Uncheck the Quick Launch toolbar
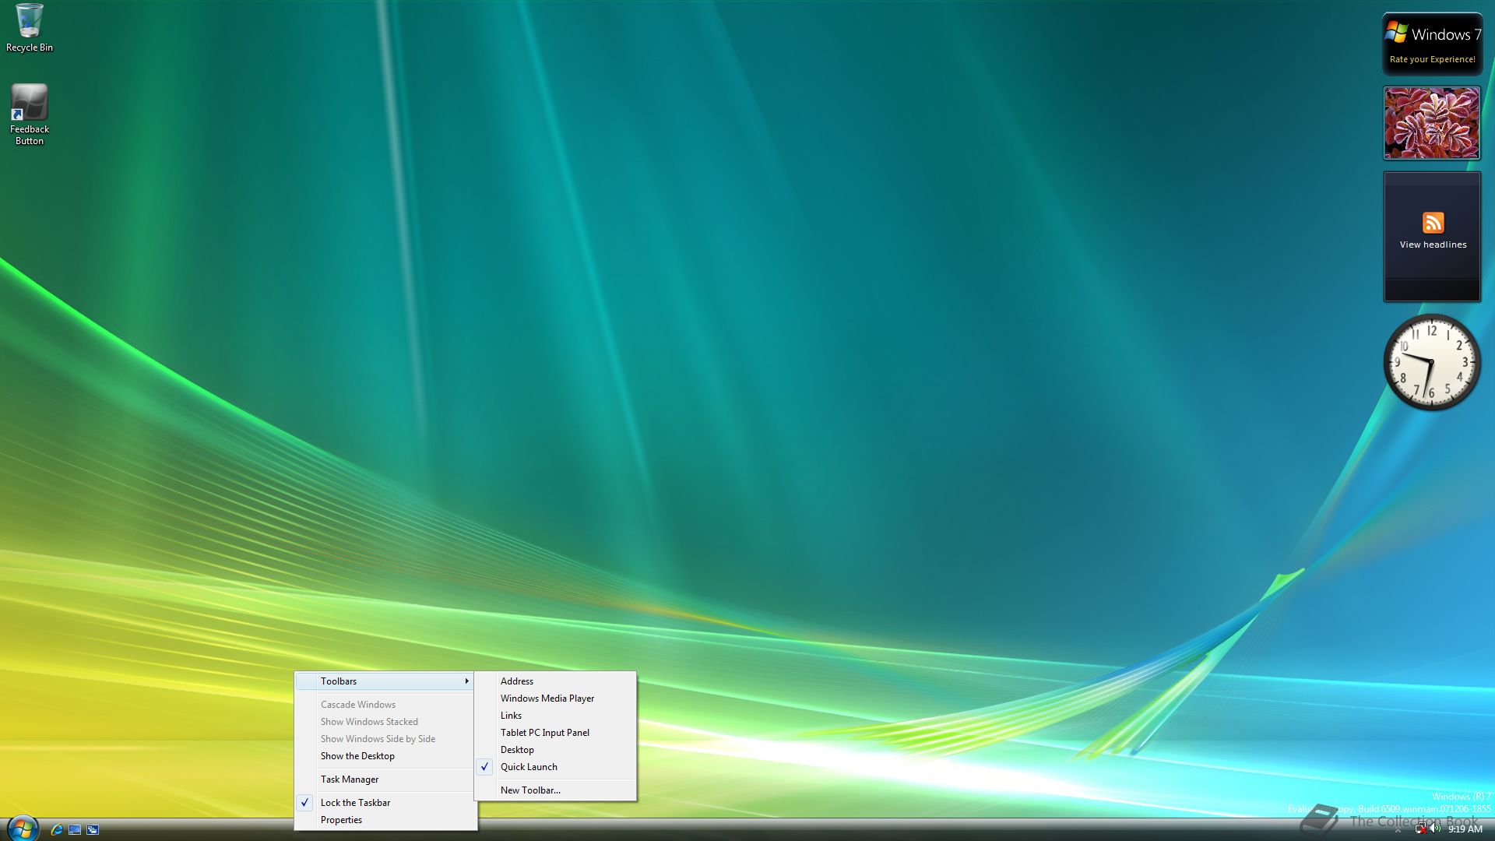Image resolution: width=1495 pixels, height=841 pixels. coord(555,767)
